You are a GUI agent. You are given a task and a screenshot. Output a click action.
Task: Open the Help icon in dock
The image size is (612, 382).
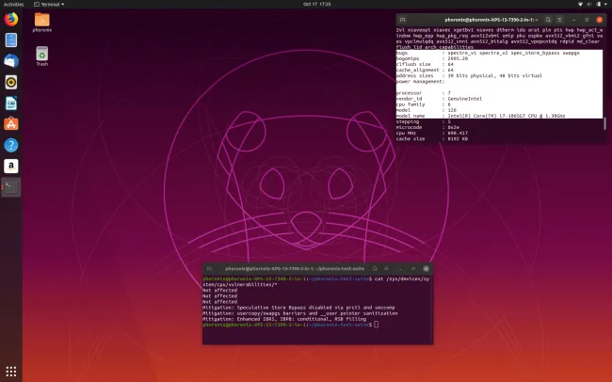pos(11,145)
